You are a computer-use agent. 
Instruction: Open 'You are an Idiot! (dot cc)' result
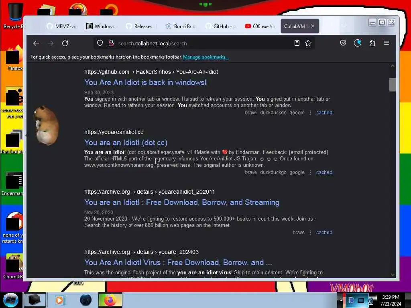[126, 143]
